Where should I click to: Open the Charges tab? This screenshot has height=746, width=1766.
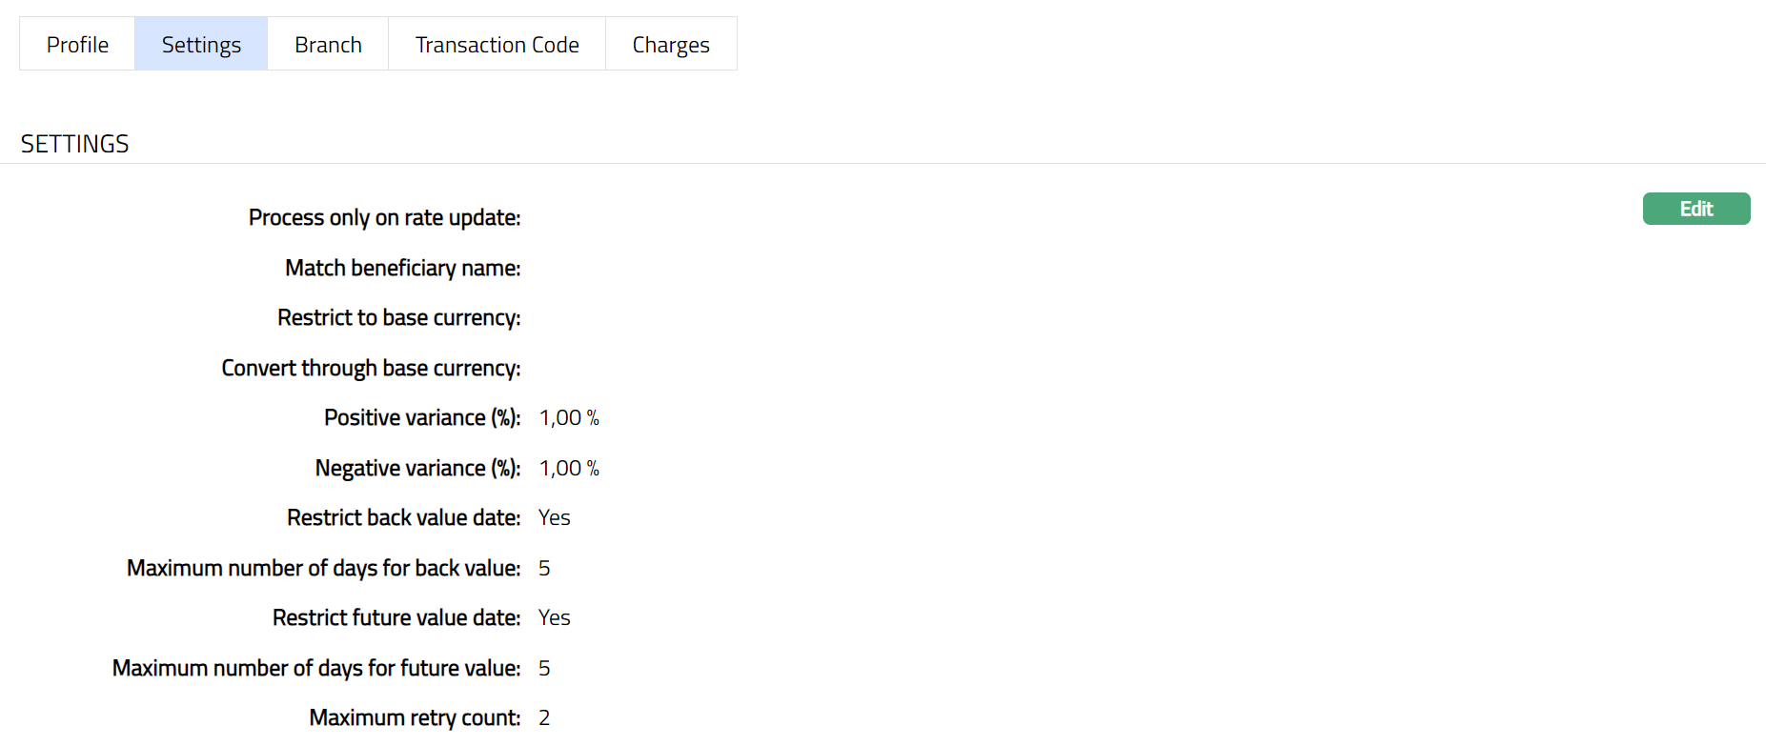tap(671, 45)
